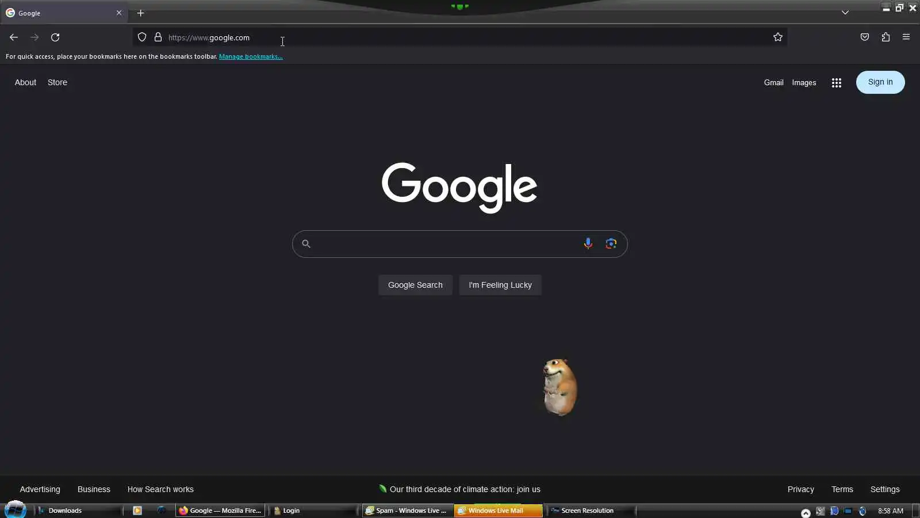Expand the list all tabs chevron
Image resolution: width=920 pixels, height=518 pixels.
pos(845,13)
